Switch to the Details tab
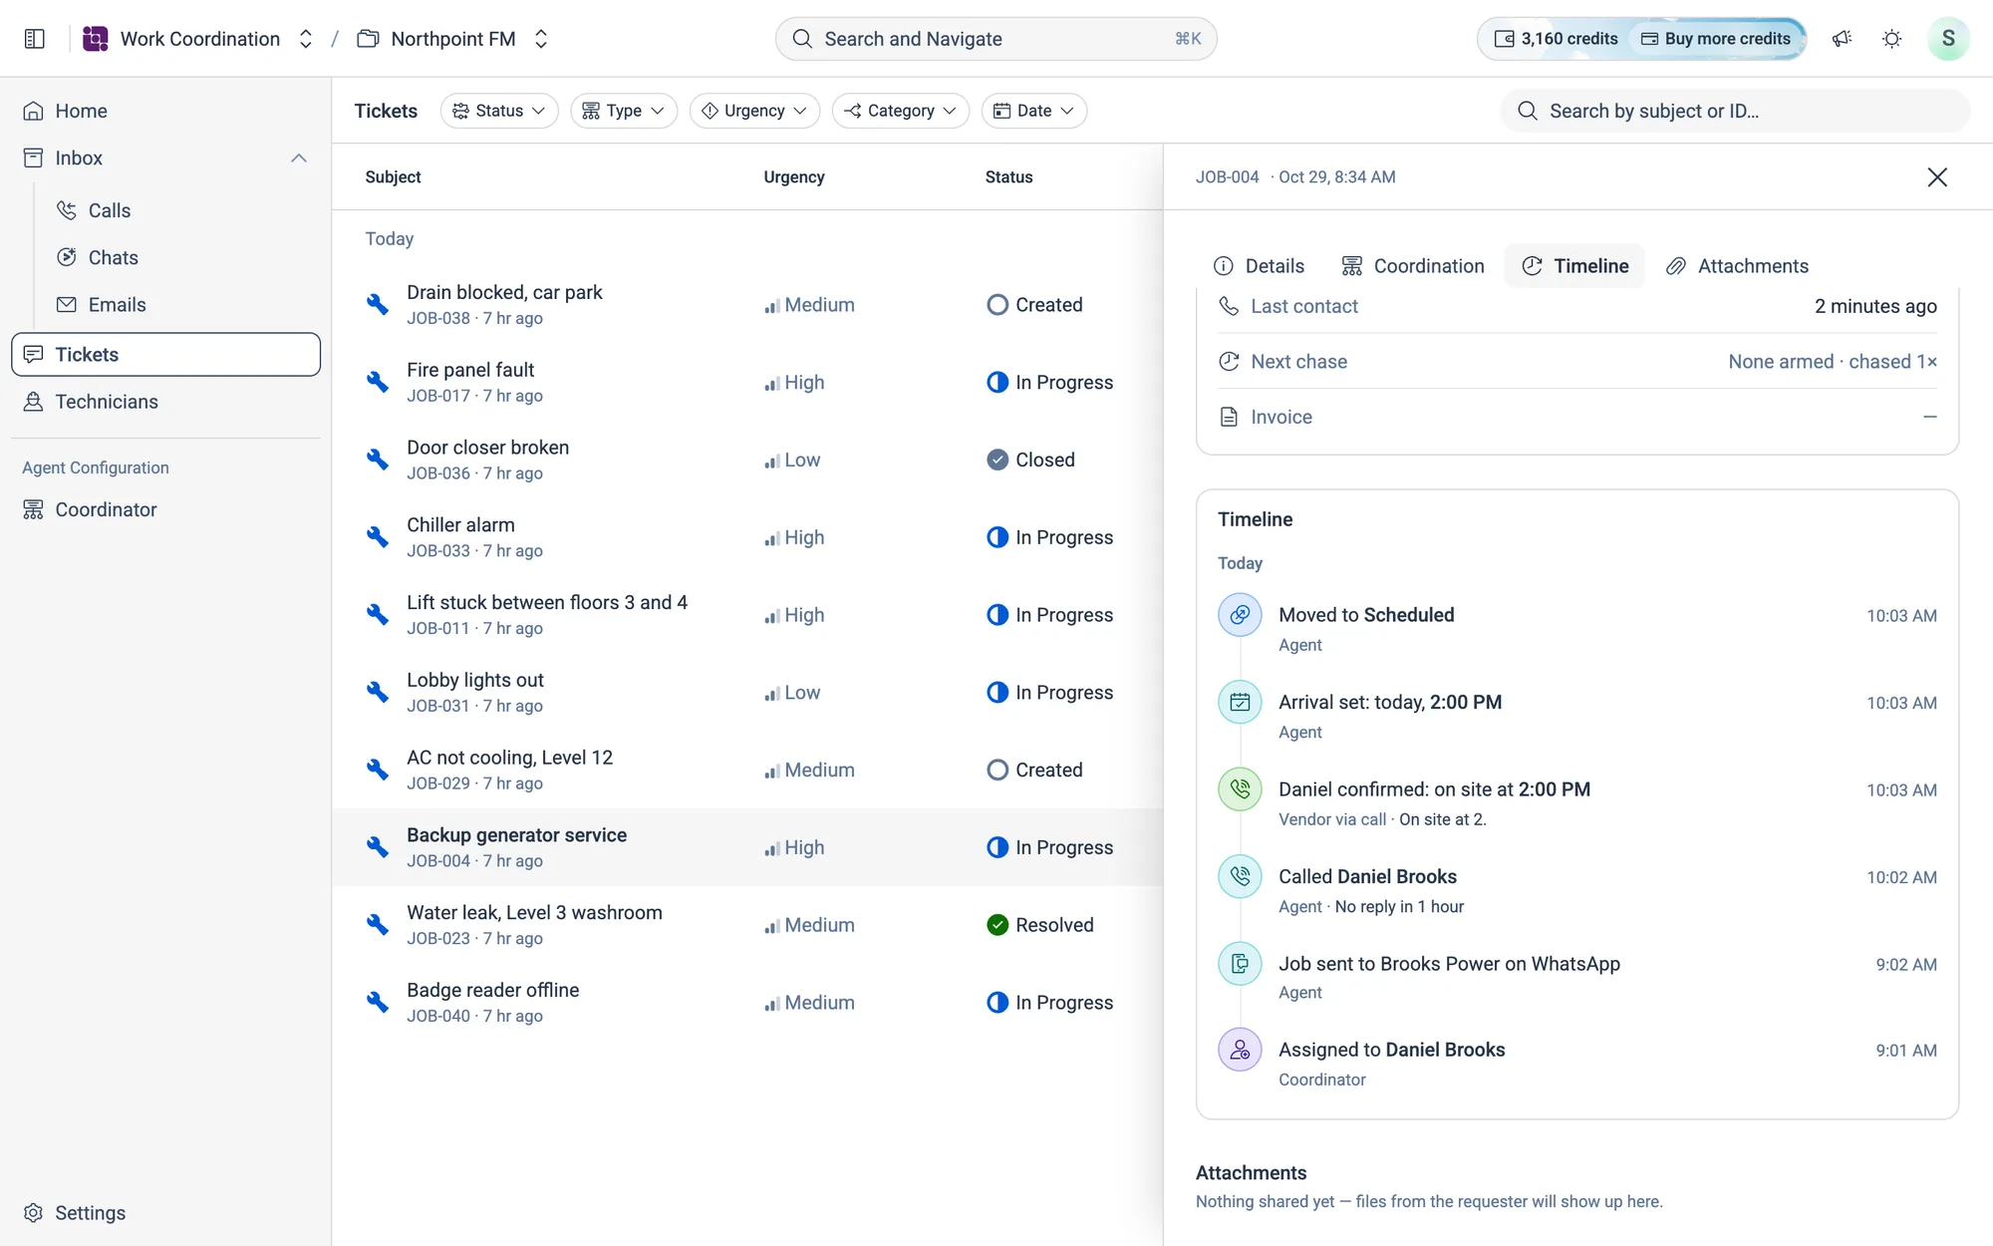 pyautogui.click(x=1259, y=266)
